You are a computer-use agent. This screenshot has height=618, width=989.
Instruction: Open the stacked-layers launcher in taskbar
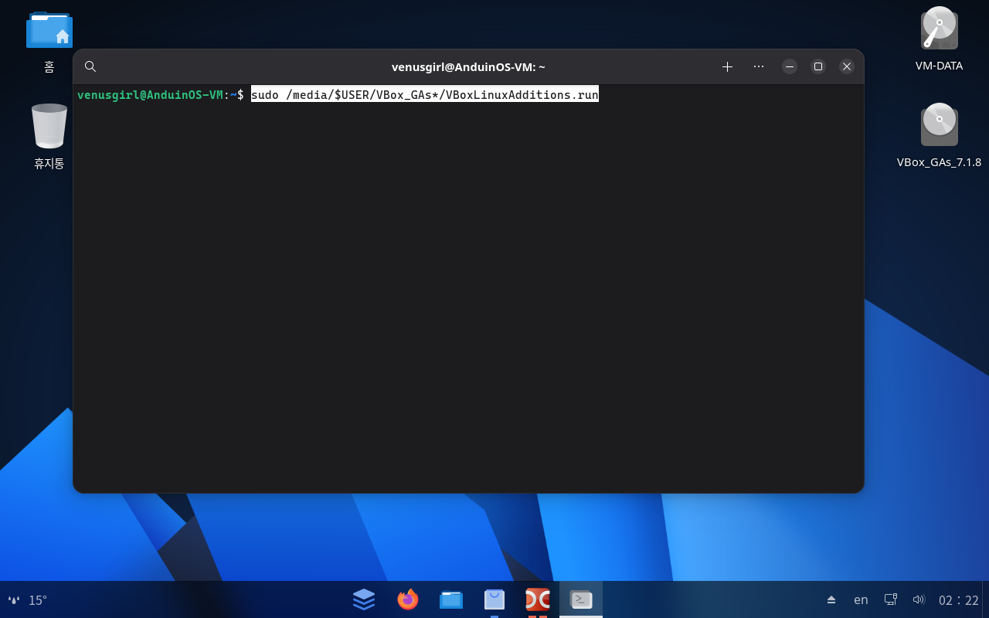(364, 599)
